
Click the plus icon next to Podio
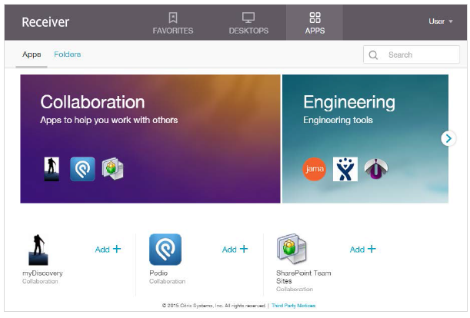tap(244, 249)
